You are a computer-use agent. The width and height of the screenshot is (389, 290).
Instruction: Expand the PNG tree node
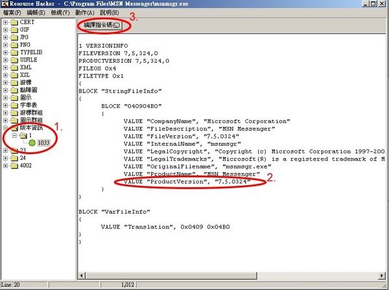click(5, 45)
